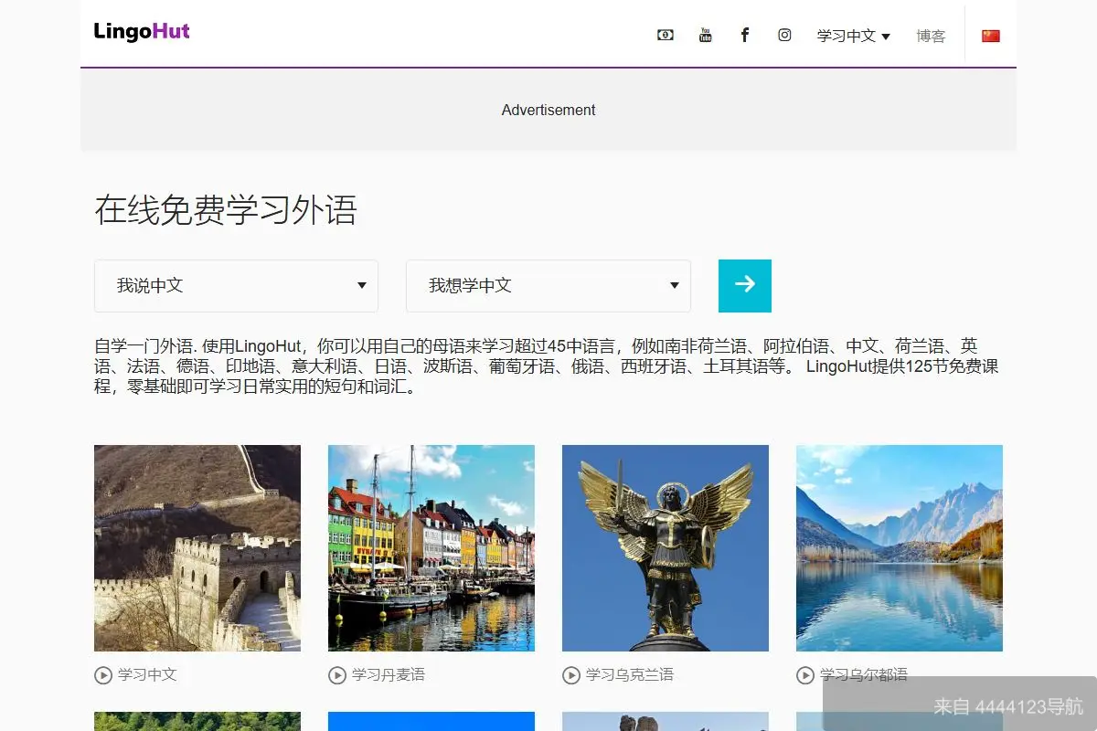The width and height of the screenshot is (1097, 731).
Task: Click the play icon beside 学习丹麦语
Action: (x=336, y=674)
